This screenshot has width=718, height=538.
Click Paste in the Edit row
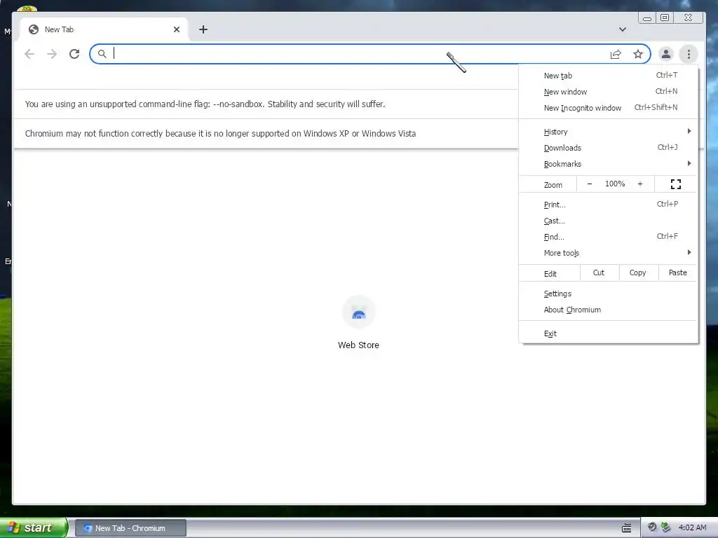coord(678,273)
